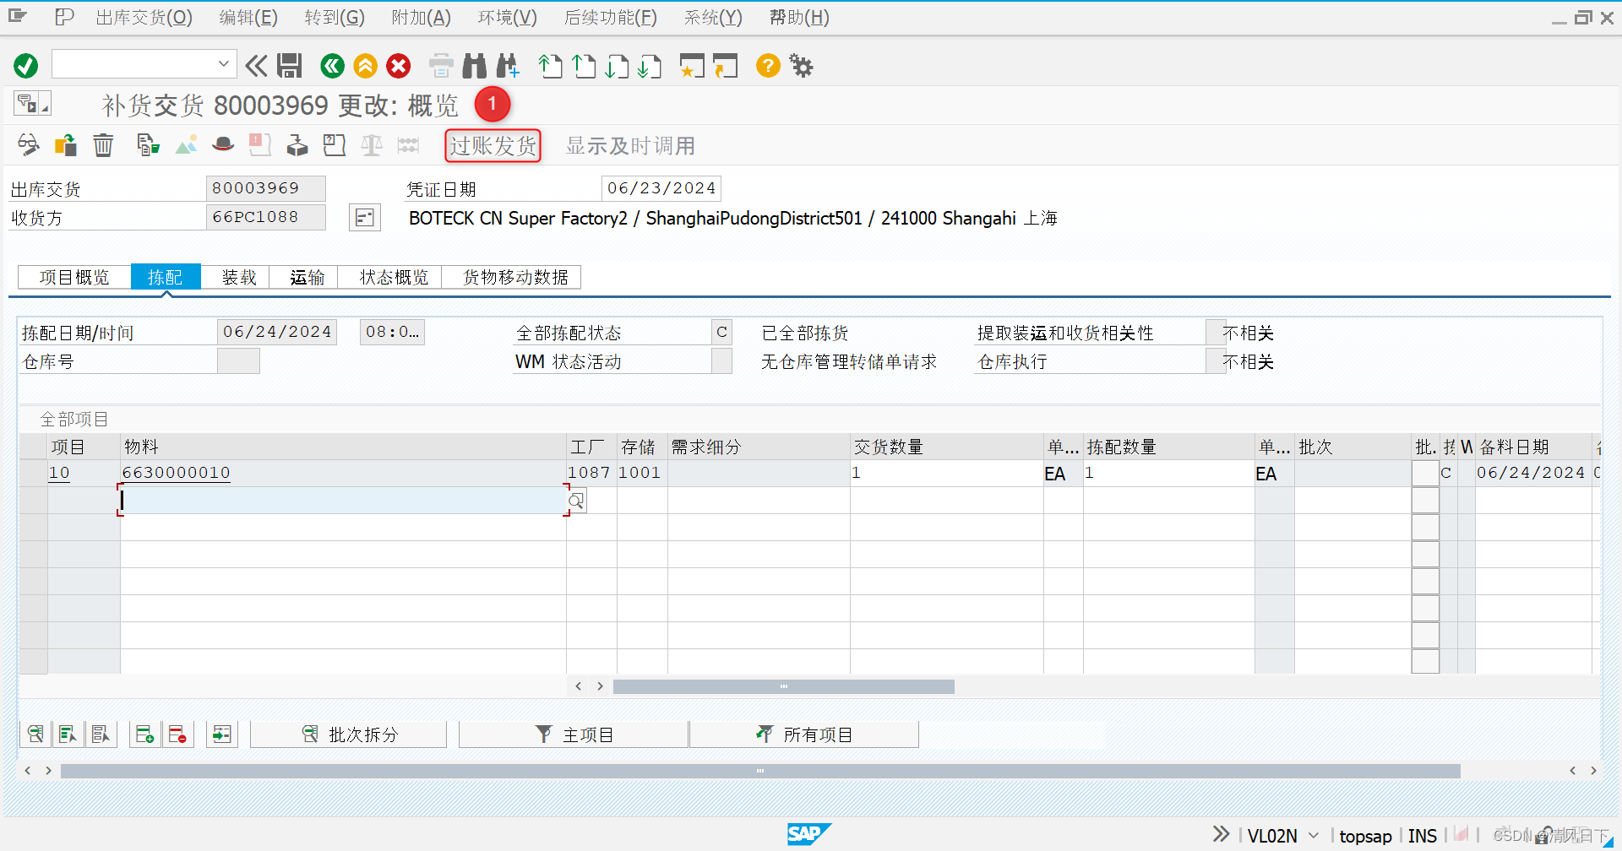Open the 环境(V) menu

click(x=507, y=17)
